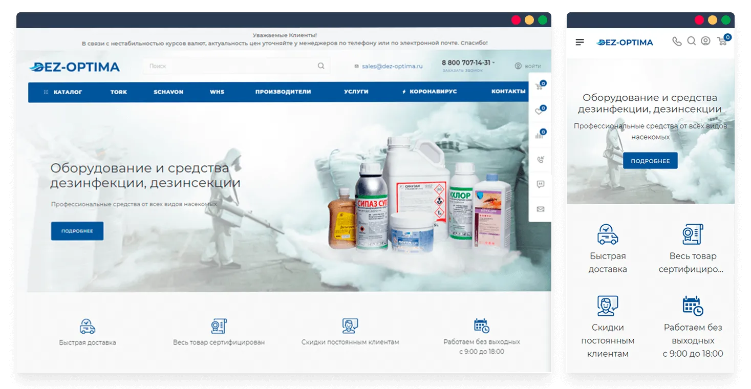The image size is (751, 389).
Task: Click the envelope message icon in side panel
Action: coord(540,209)
